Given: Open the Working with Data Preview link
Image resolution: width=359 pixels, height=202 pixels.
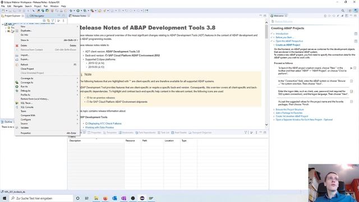Looking at the screenshot, I should (x=100, y=127).
